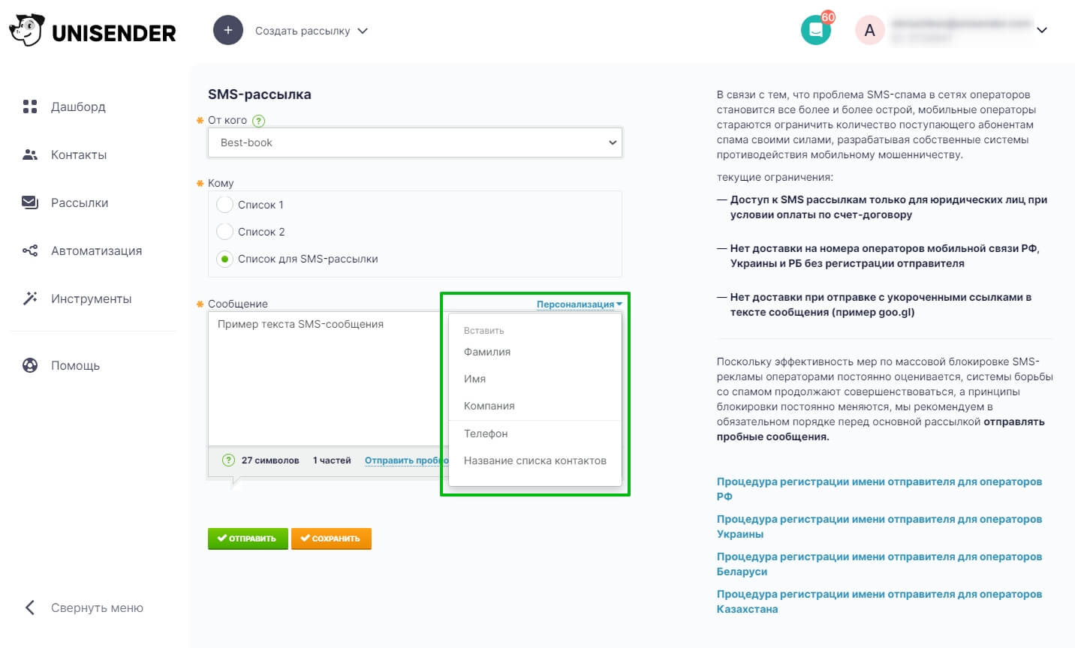The image size is (1075, 648).
Task: Open the От кого Best-book sender dropdown
Action: [415, 142]
